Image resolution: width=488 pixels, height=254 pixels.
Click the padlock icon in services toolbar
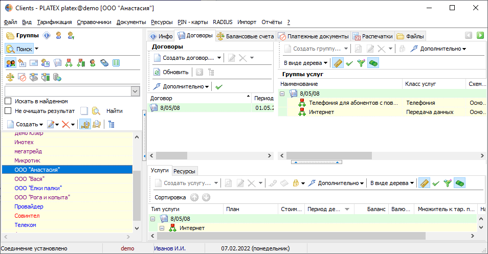pos(296,183)
